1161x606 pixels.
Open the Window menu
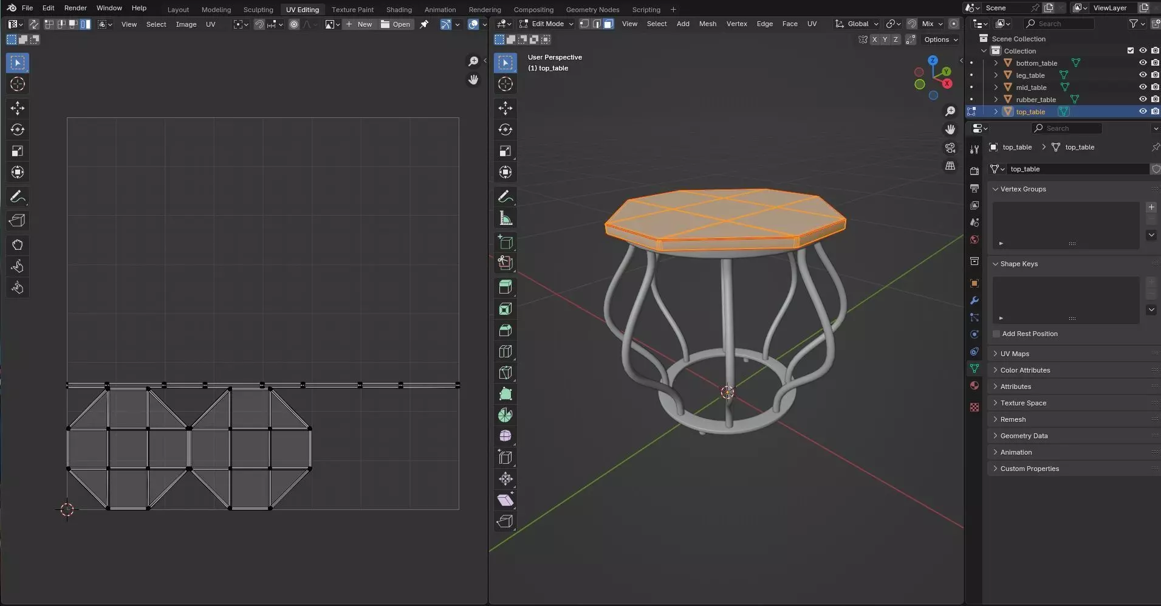click(x=109, y=8)
